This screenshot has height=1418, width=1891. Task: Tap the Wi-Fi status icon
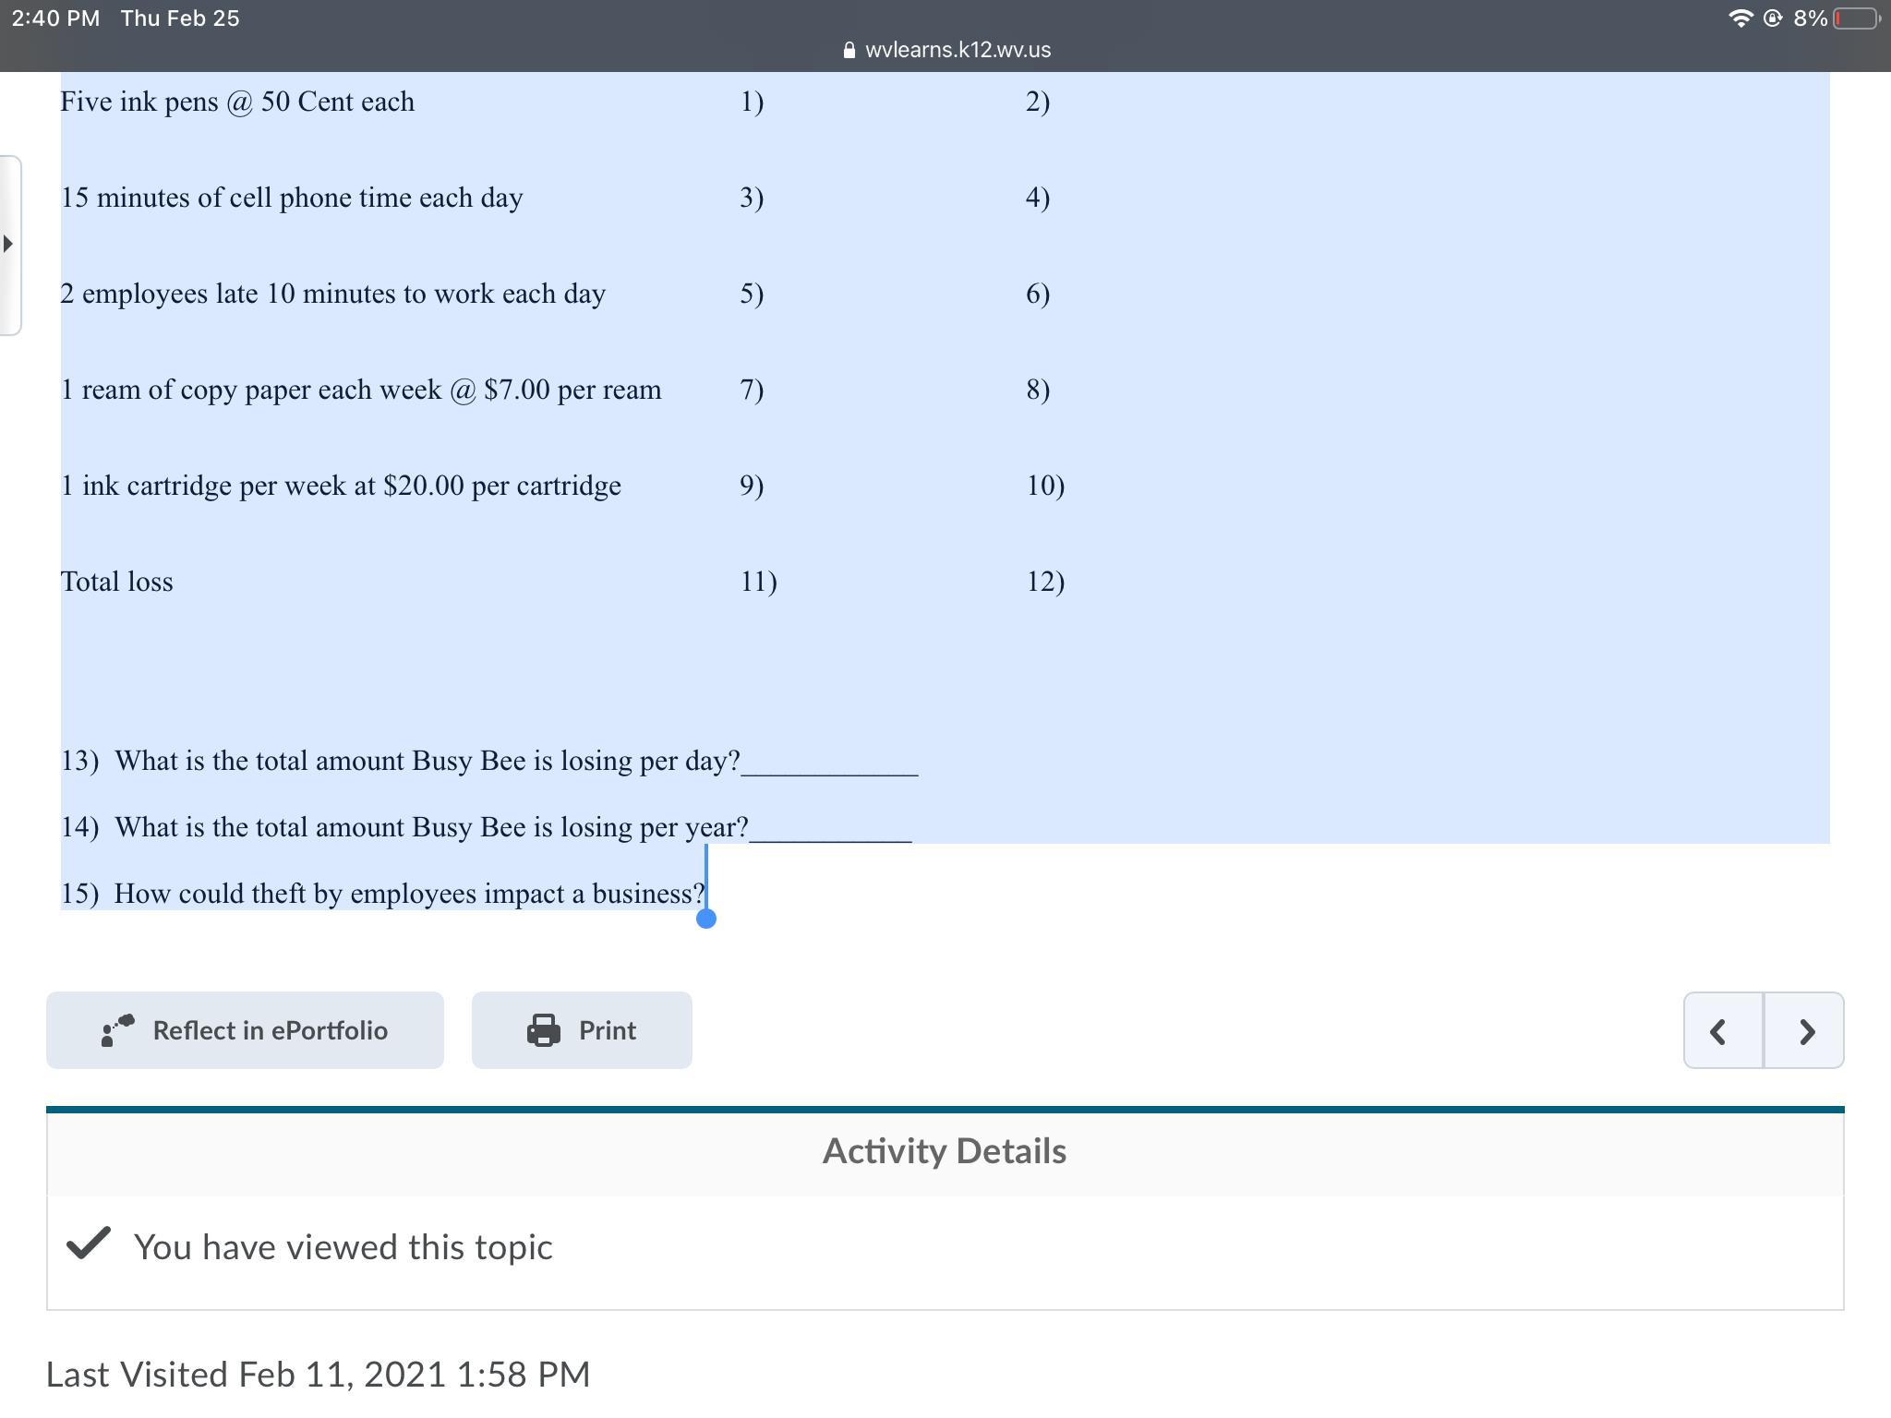point(1740,18)
